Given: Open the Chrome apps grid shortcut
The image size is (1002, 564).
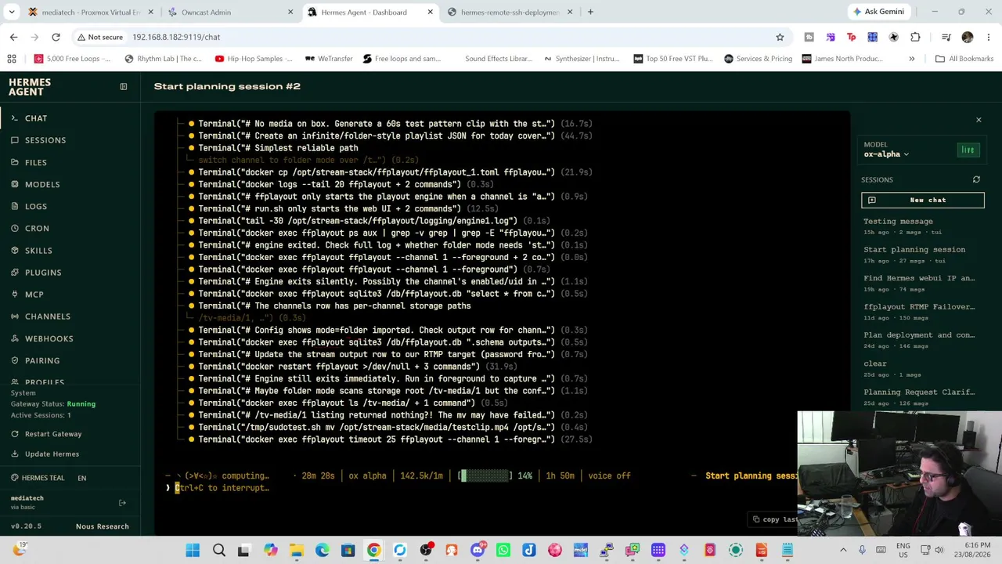Looking at the screenshot, I should pyautogui.click(x=12, y=59).
